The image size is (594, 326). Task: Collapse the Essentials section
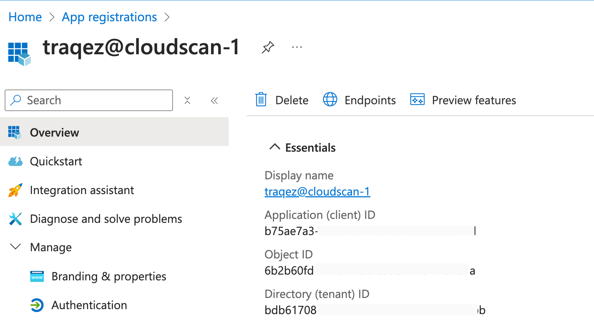click(275, 147)
